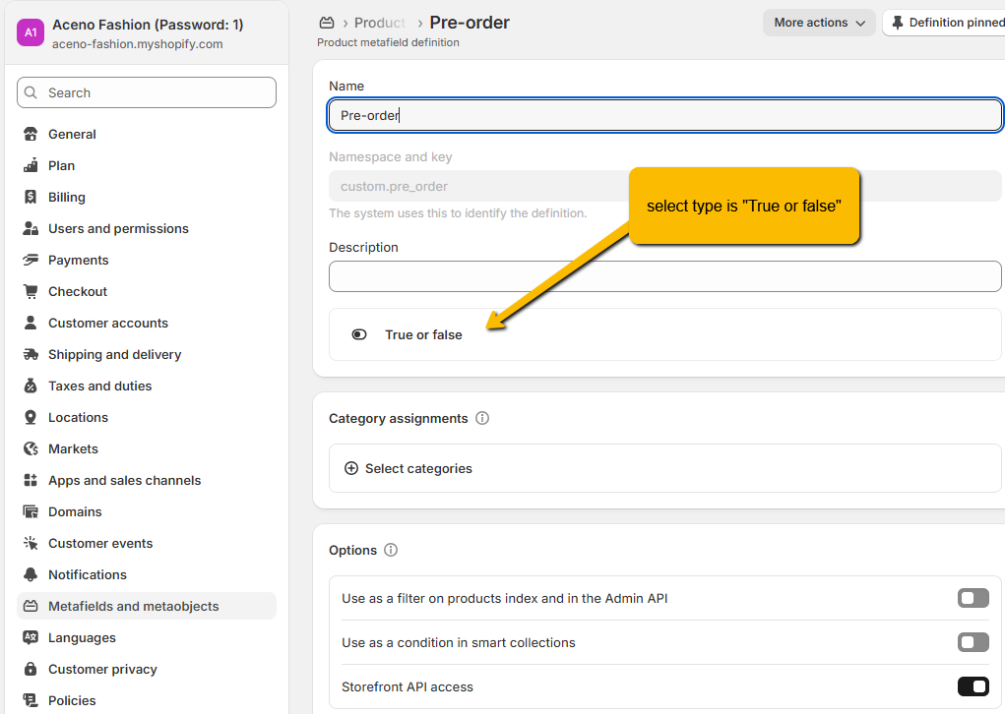The width and height of the screenshot is (1005, 714).
Task: Click the Category assignments info icon
Action: (x=482, y=418)
